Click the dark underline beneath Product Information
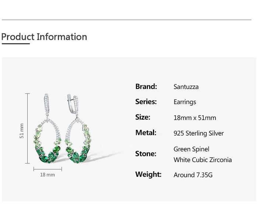Image resolution: width=258 pixels, height=220 pixels. coord(15,44)
